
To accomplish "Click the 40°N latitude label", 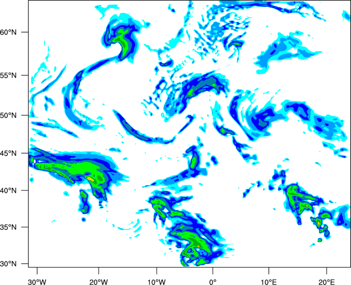I will pos(8,191).
